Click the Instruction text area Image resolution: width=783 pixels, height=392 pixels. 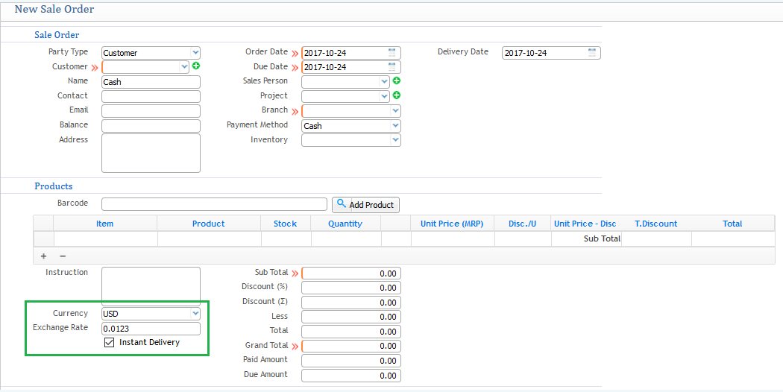point(151,286)
